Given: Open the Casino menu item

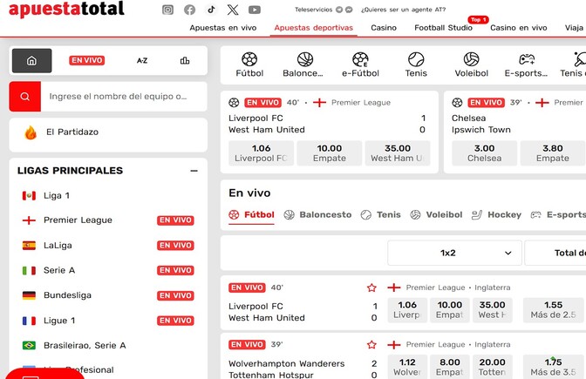Looking at the screenshot, I should [x=384, y=28].
